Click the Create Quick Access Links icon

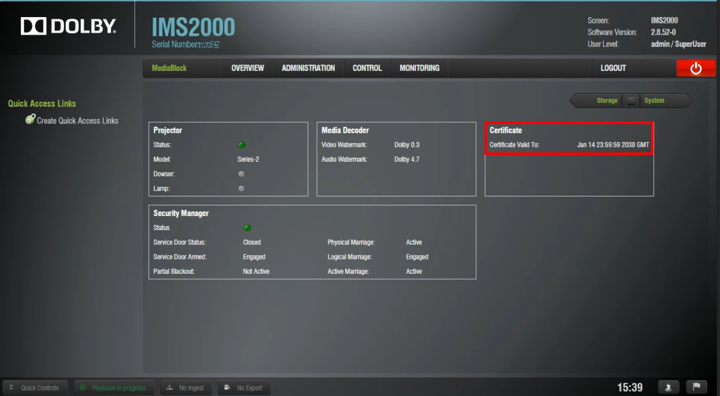(x=30, y=120)
